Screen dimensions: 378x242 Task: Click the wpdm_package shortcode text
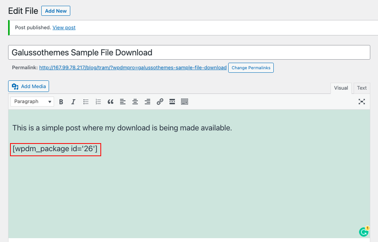pos(55,149)
